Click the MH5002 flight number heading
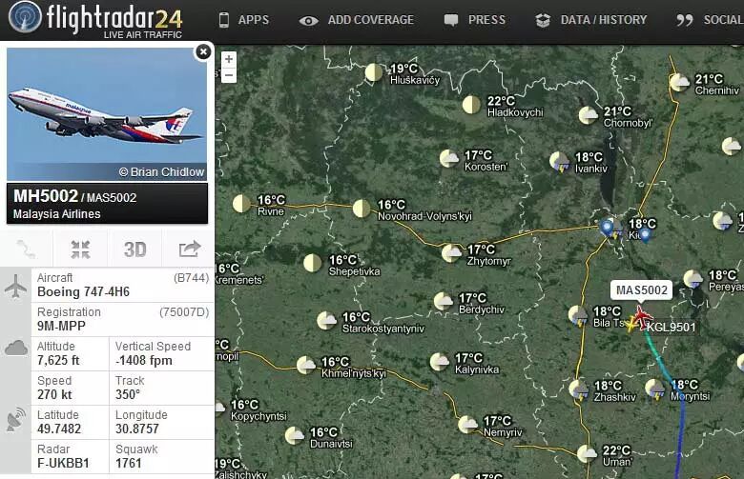Screen dimensions: 744x479 [x=46, y=196]
